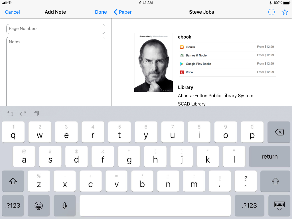Tap the circle icon in the top bar
The image size is (292, 219).
[271, 12]
